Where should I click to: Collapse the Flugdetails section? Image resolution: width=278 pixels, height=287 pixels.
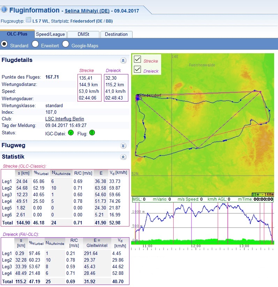click(123, 61)
